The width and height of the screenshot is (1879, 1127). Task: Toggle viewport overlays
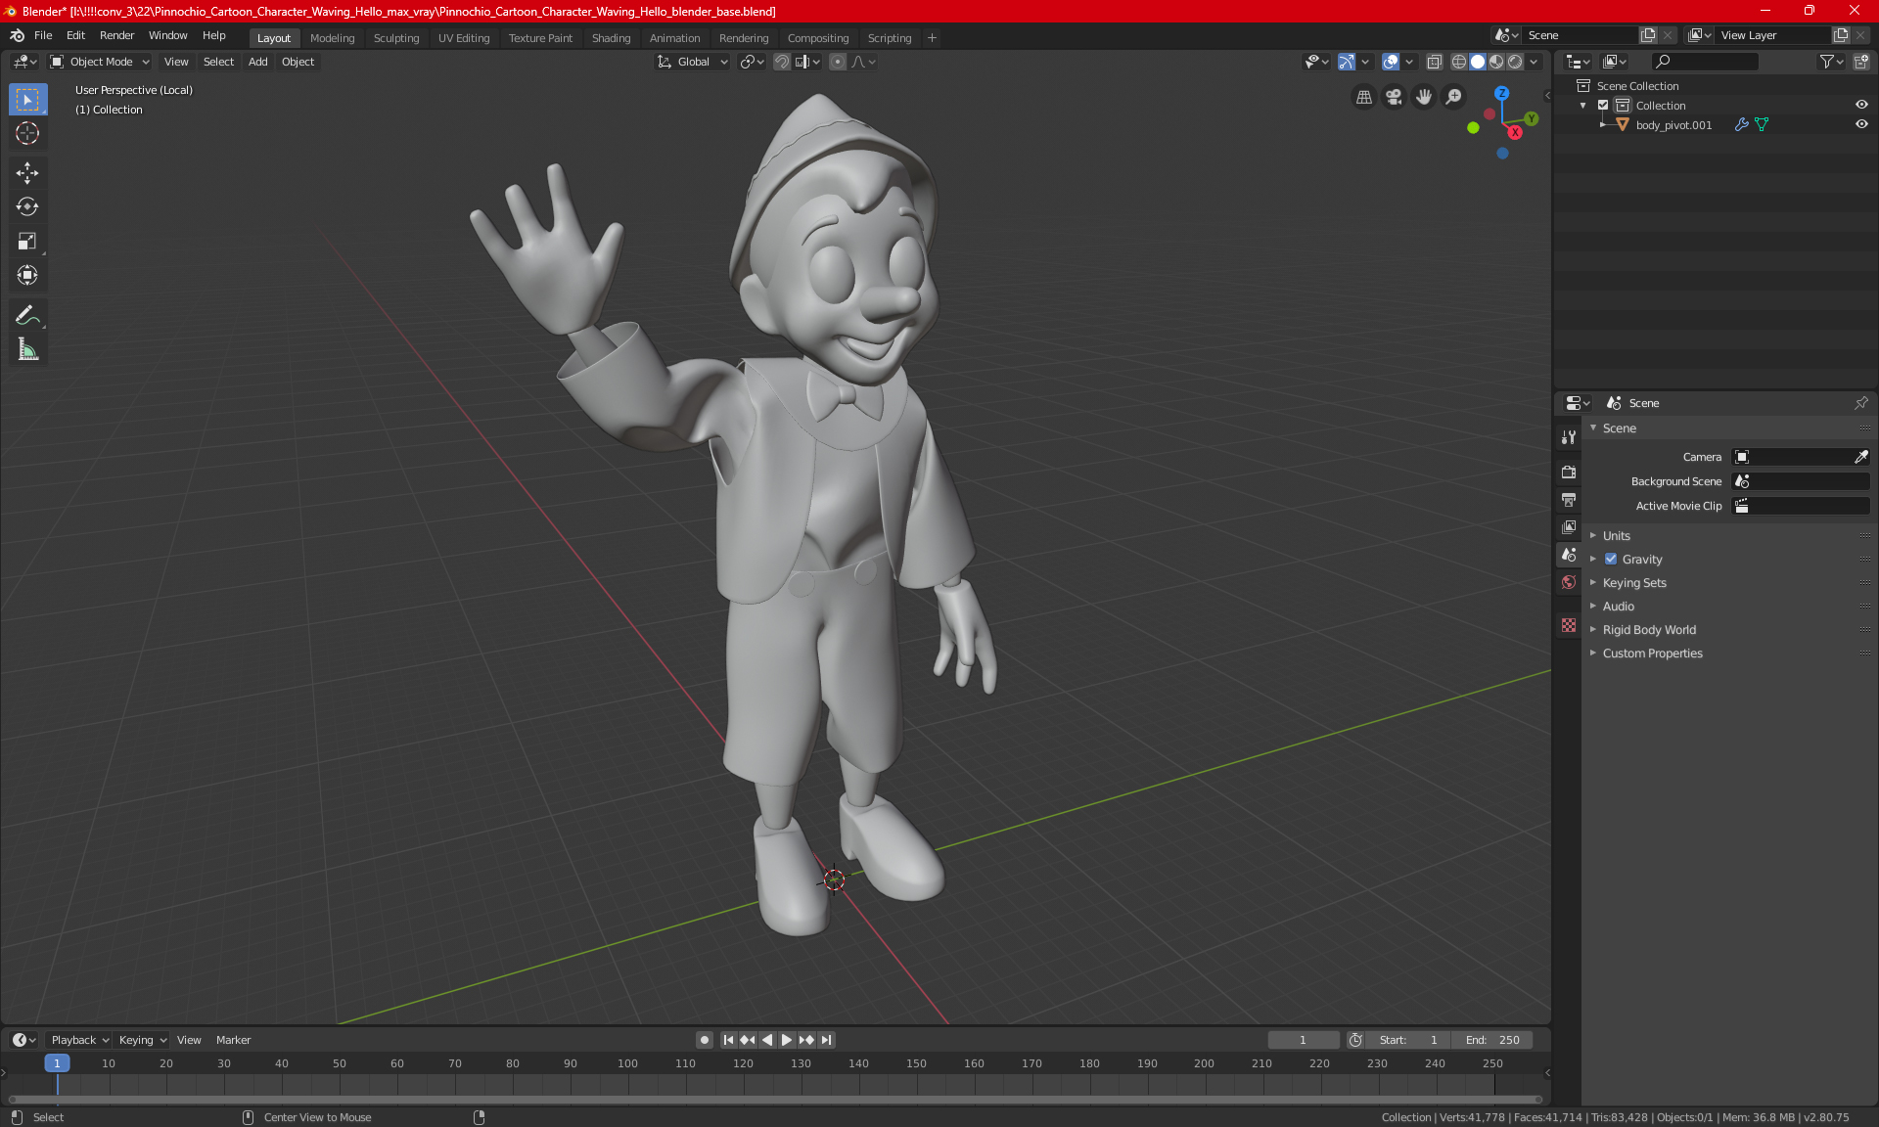pyautogui.click(x=1391, y=62)
